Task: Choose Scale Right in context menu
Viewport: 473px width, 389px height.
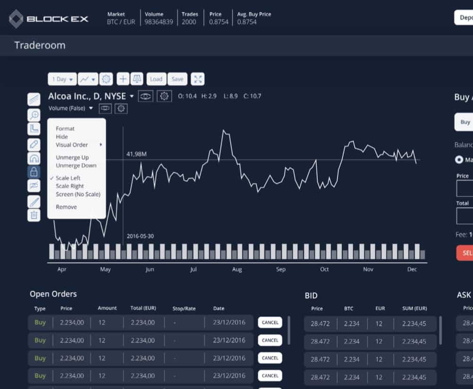Action: click(x=70, y=186)
